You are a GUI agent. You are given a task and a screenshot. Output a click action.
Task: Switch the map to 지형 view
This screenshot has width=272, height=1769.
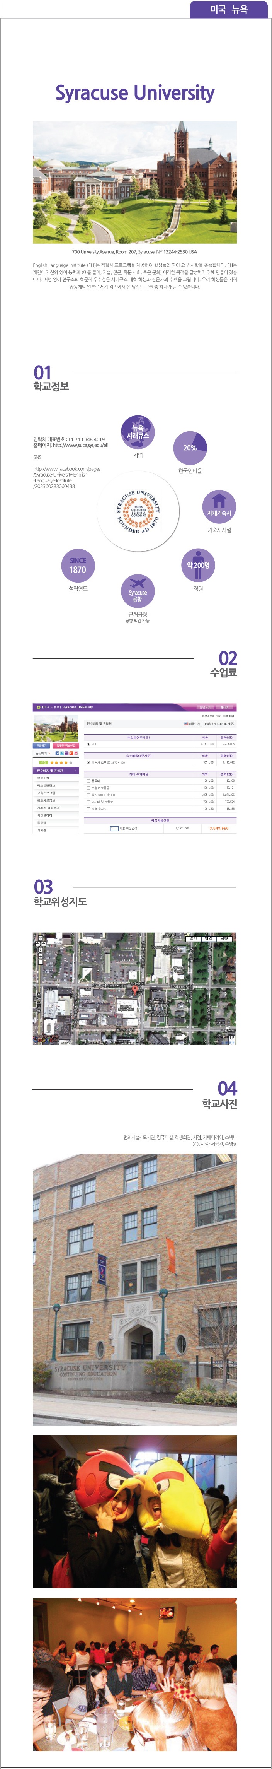point(225,939)
